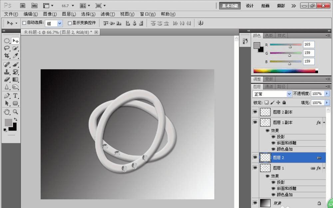Switch to the 设计 workspace
The width and height of the screenshot is (333, 208).
pos(250,6)
